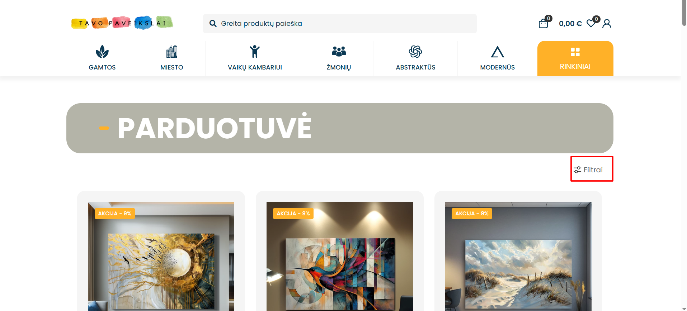Viewport: 687px width, 311px height.
Task: Select the Vaikų kambariui child icon
Action: 255,52
